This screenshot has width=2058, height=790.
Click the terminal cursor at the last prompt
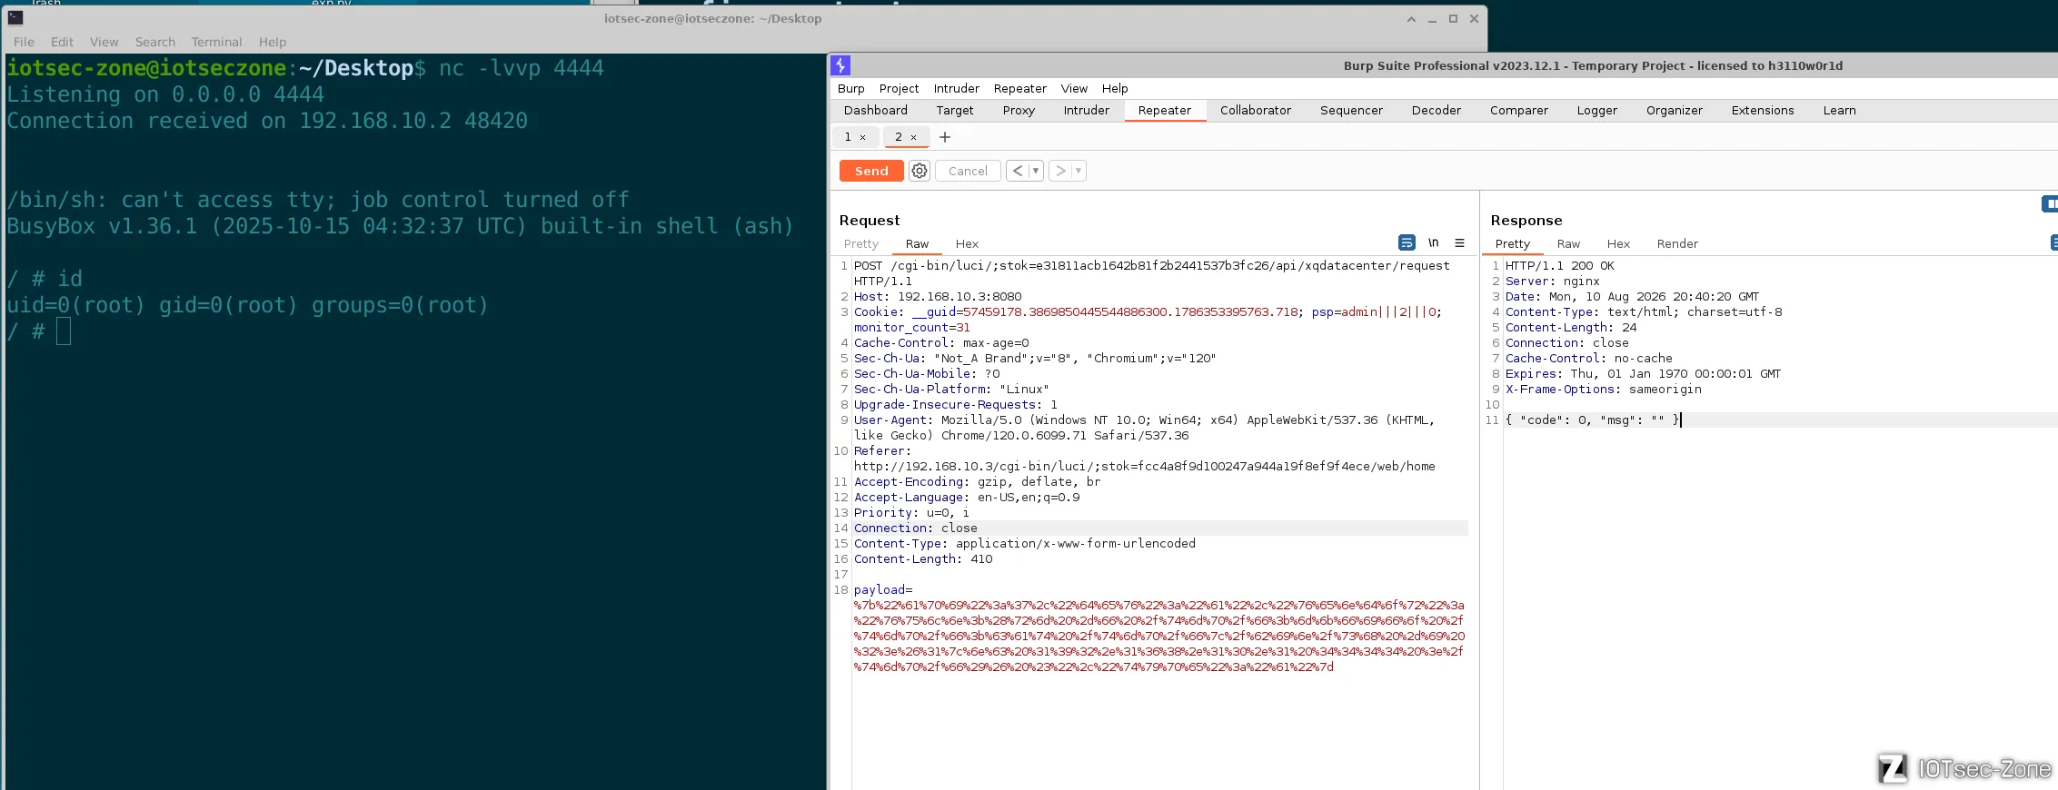click(x=64, y=331)
